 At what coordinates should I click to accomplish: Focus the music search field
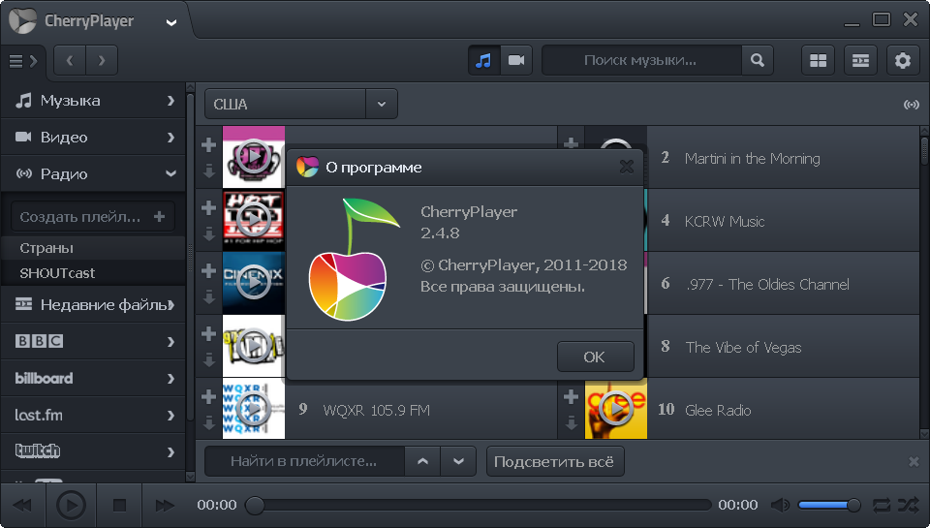(x=641, y=60)
